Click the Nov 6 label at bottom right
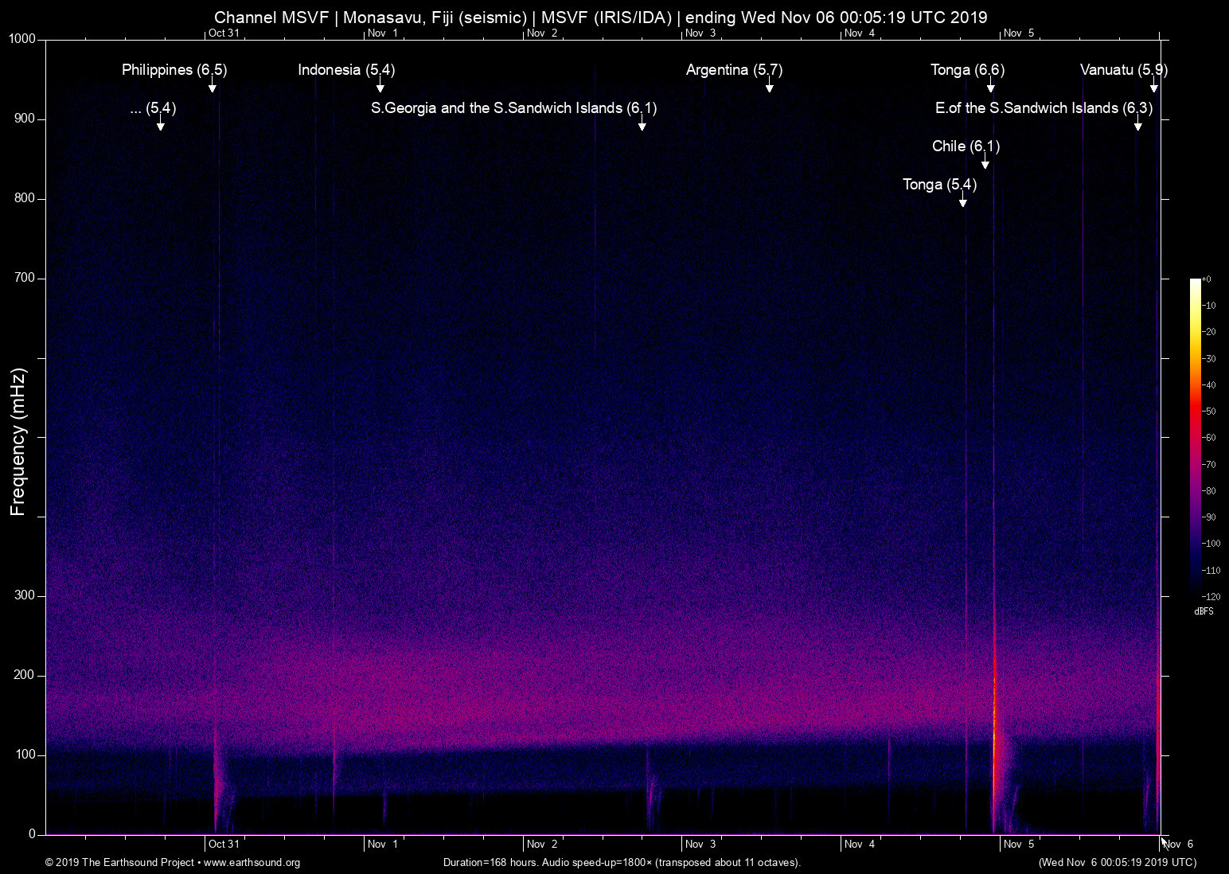The height and width of the screenshot is (874, 1229). point(1180,844)
